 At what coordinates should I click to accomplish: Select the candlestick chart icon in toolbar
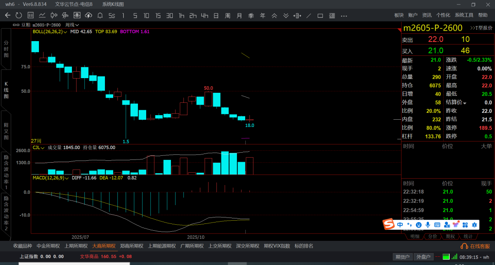pos(54,16)
